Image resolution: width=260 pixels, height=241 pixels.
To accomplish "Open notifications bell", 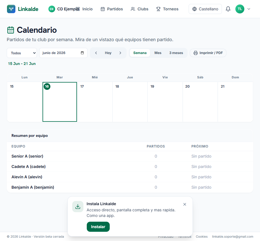I will coord(228,9).
